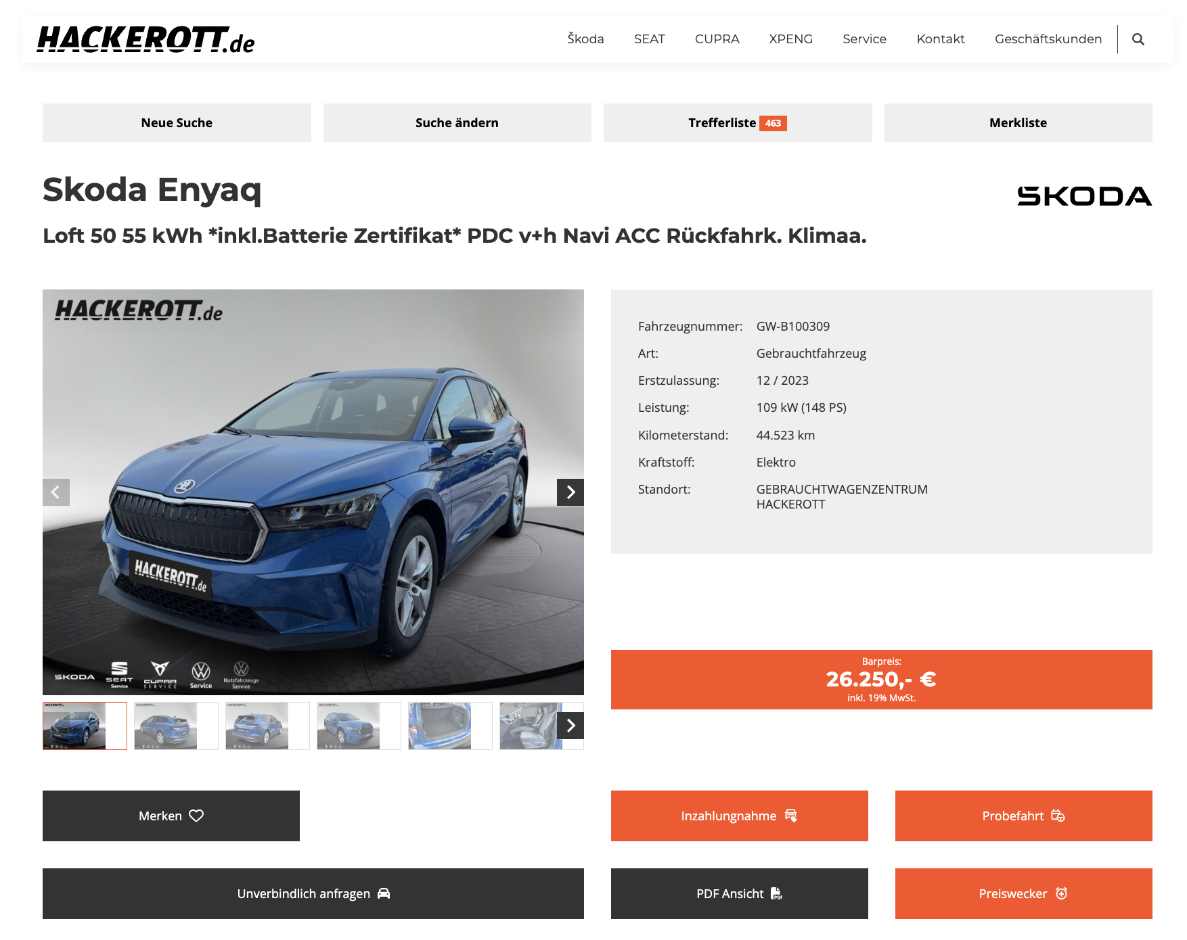The width and height of the screenshot is (1187, 940).
Task: Request trade-in via Inzahlungnahme button
Action: [739, 816]
